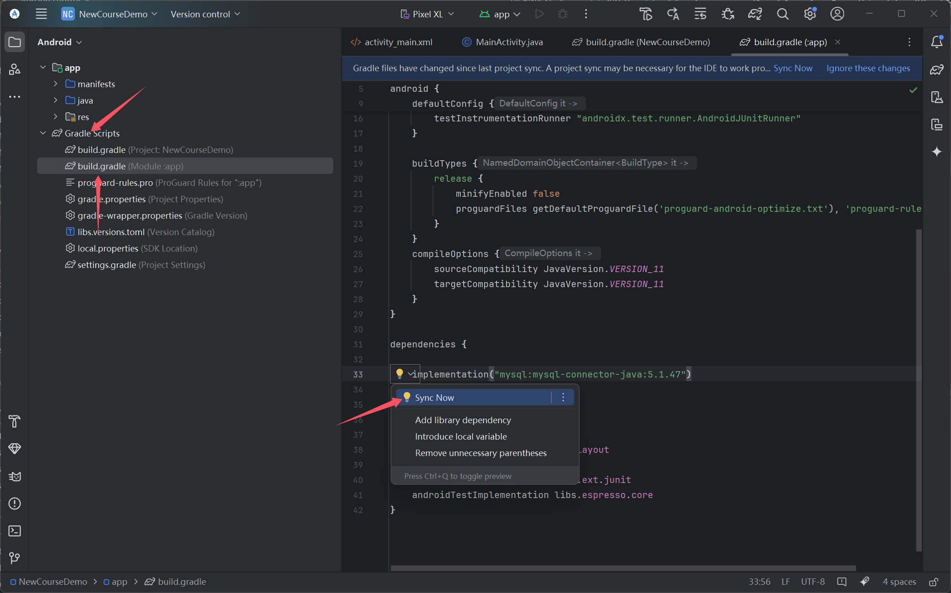Toggle the file read-only lock icon

click(x=934, y=582)
